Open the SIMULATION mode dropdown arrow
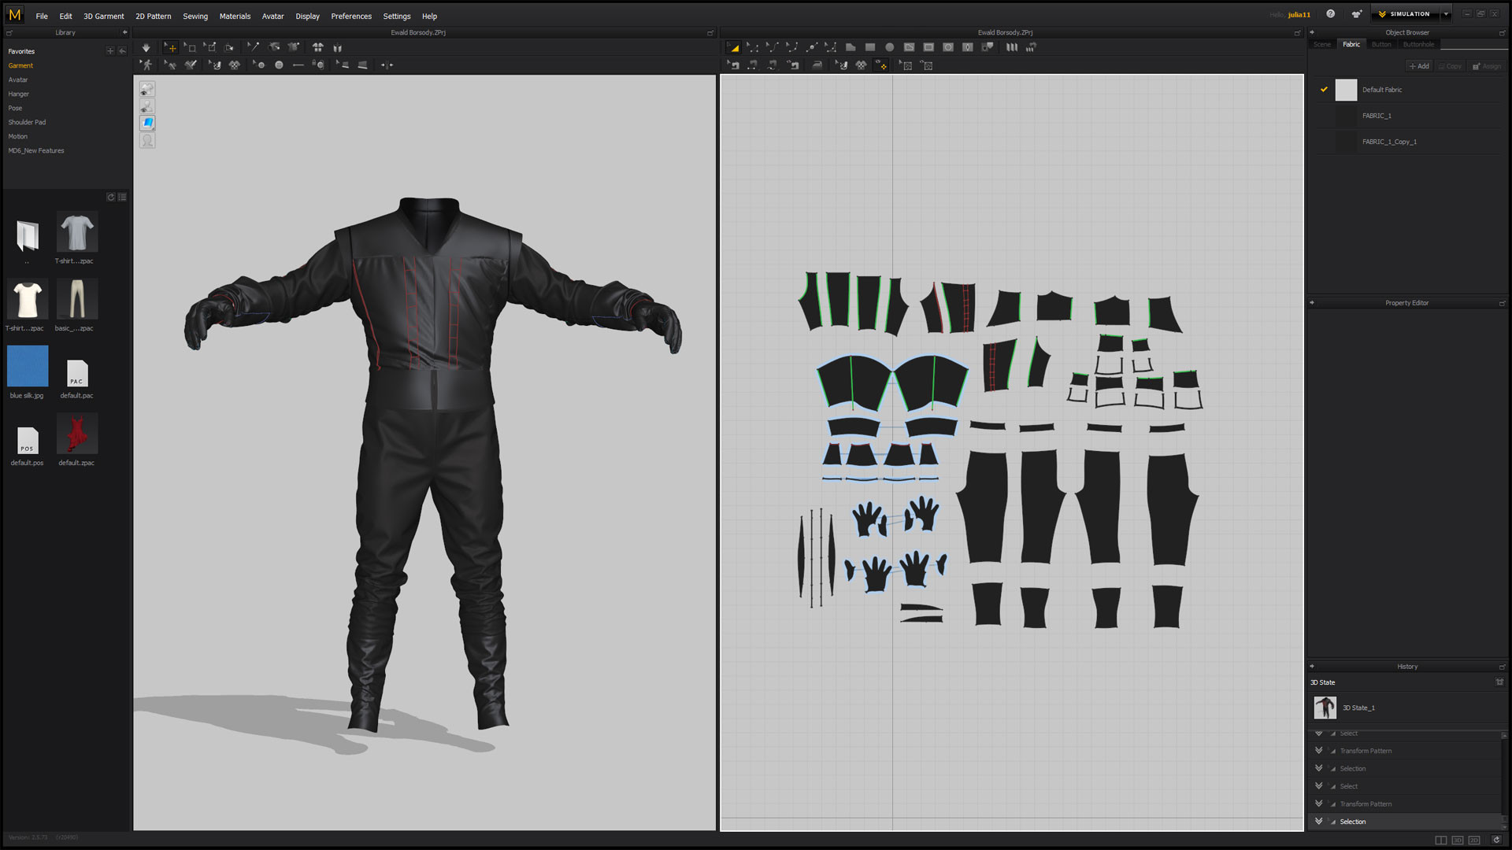The height and width of the screenshot is (850, 1512). tap(1446, 14)
